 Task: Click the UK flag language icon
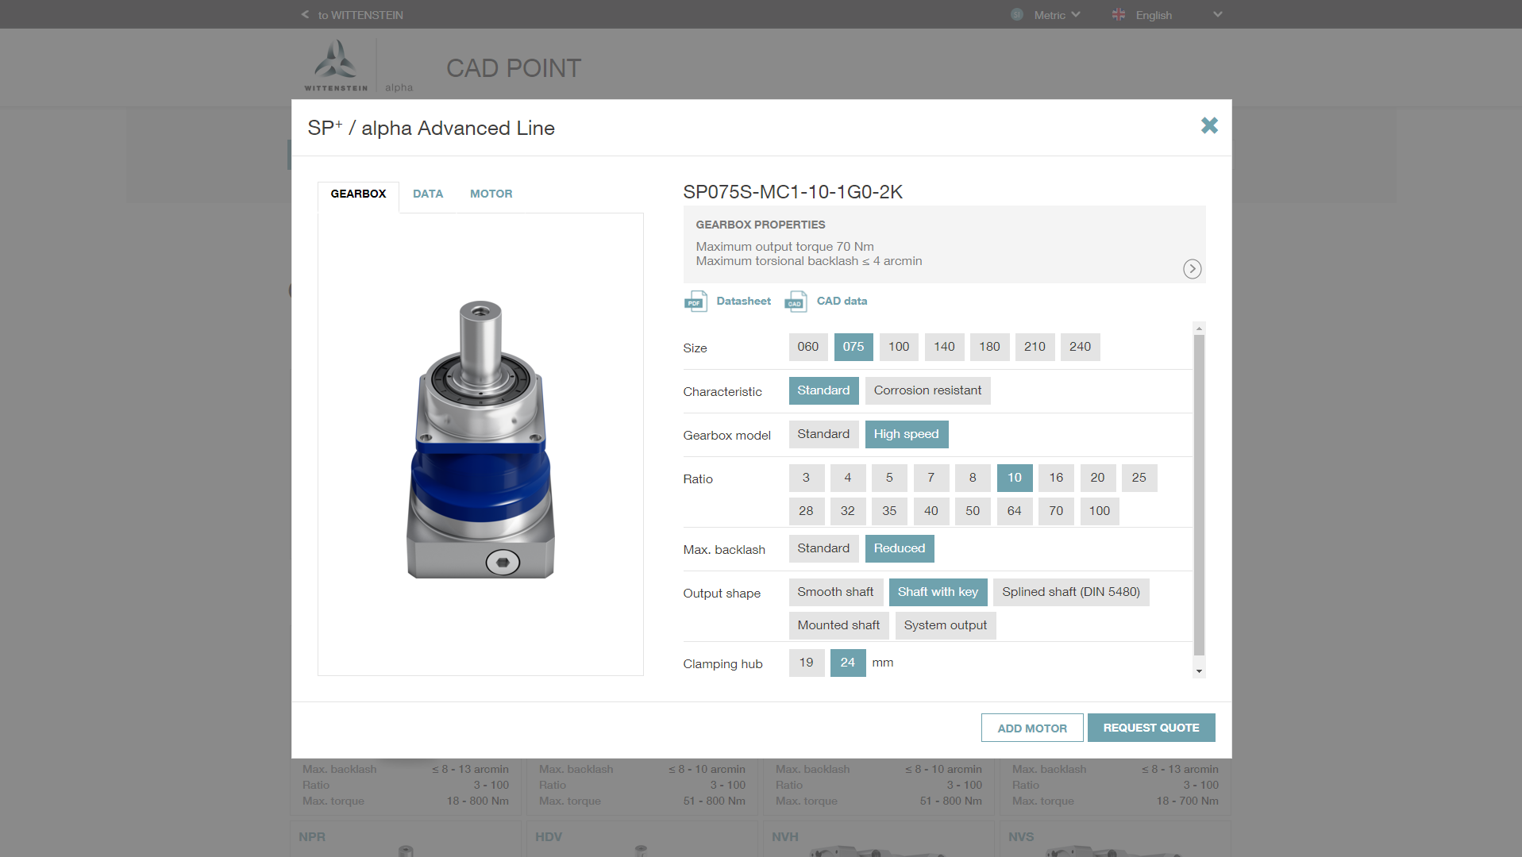tap(1119, 15)
